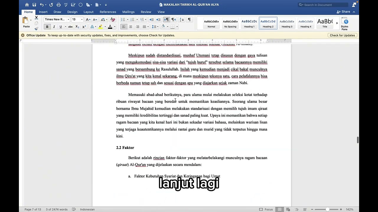Image resolution: width=378 pixels, height=212 pixels.
Task: Expand the borders dropdown arrow
Action: (x=177, y=27)
